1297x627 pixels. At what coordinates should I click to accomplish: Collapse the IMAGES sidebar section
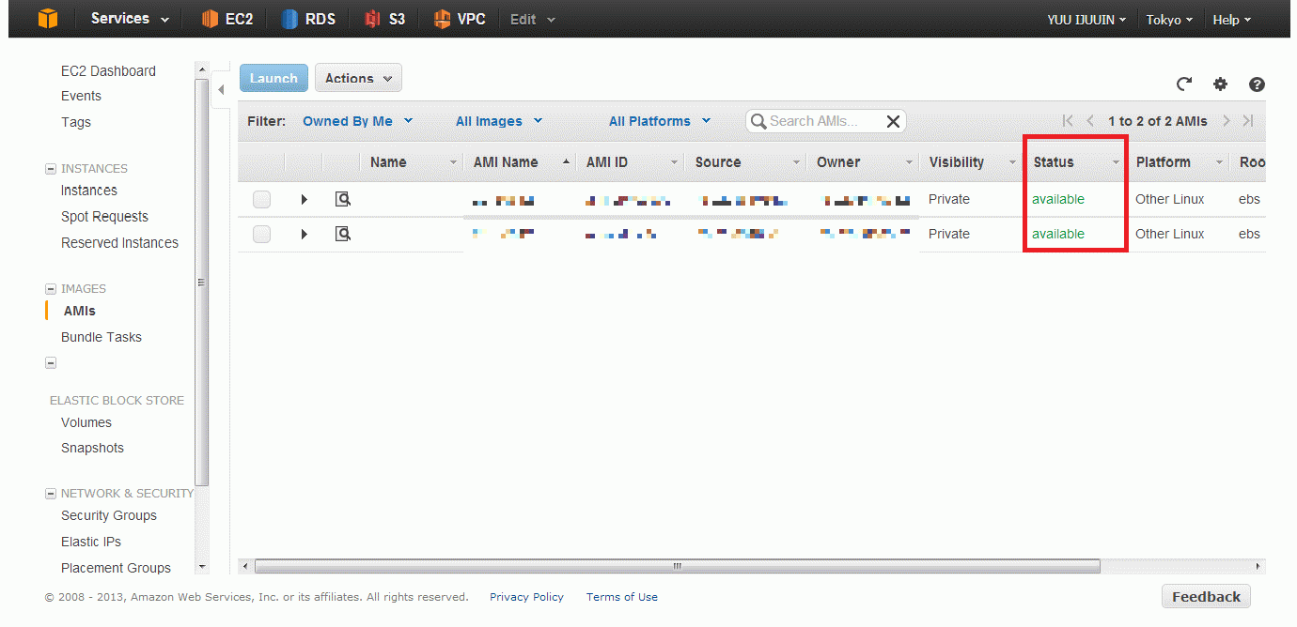pyautogui.click(x=51, y=289)
